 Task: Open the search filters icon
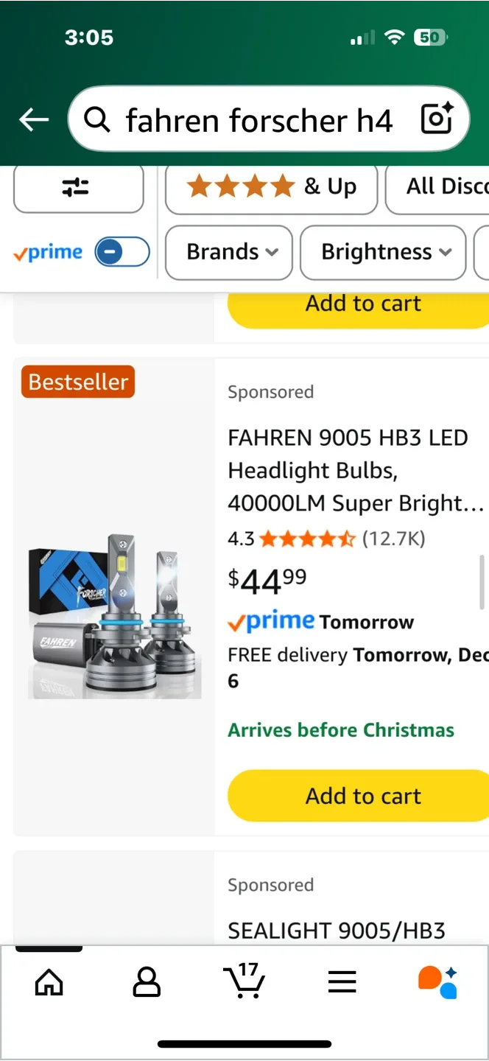click(78, 188)
